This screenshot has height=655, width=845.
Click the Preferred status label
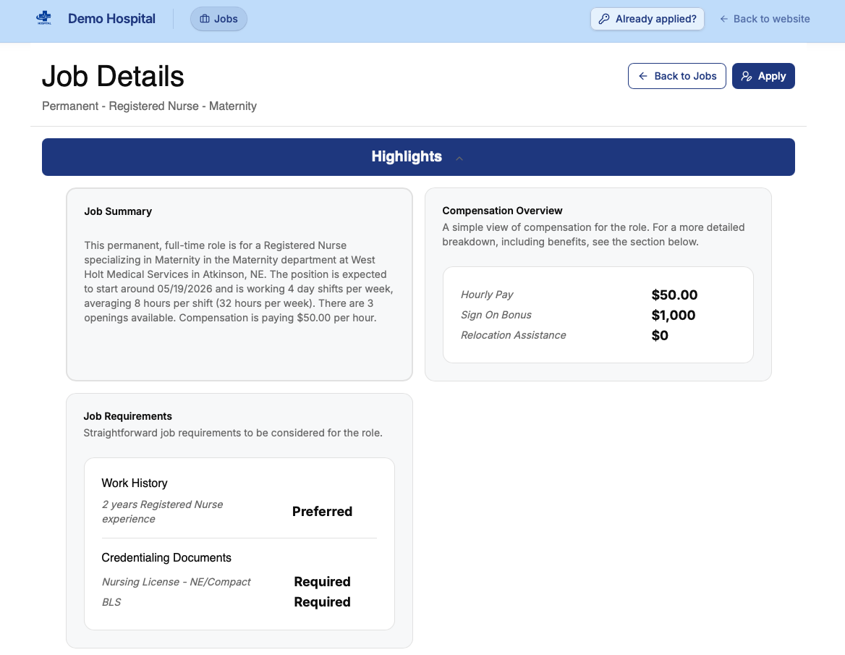pos(322,512)
